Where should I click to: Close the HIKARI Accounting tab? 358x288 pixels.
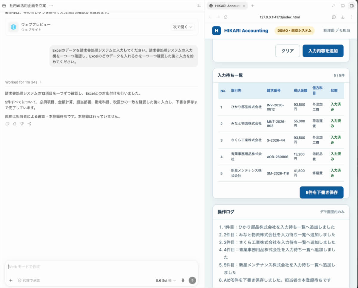244,6
